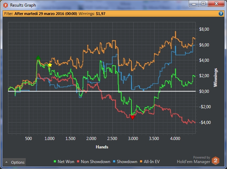
Task: Click the $0,00 y-axis label
Action: [x=204, y=91]
